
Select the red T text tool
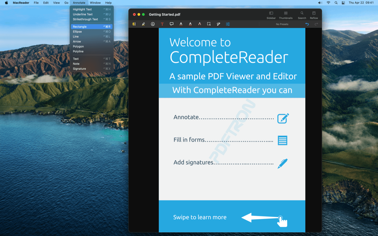tap(162, 24)
